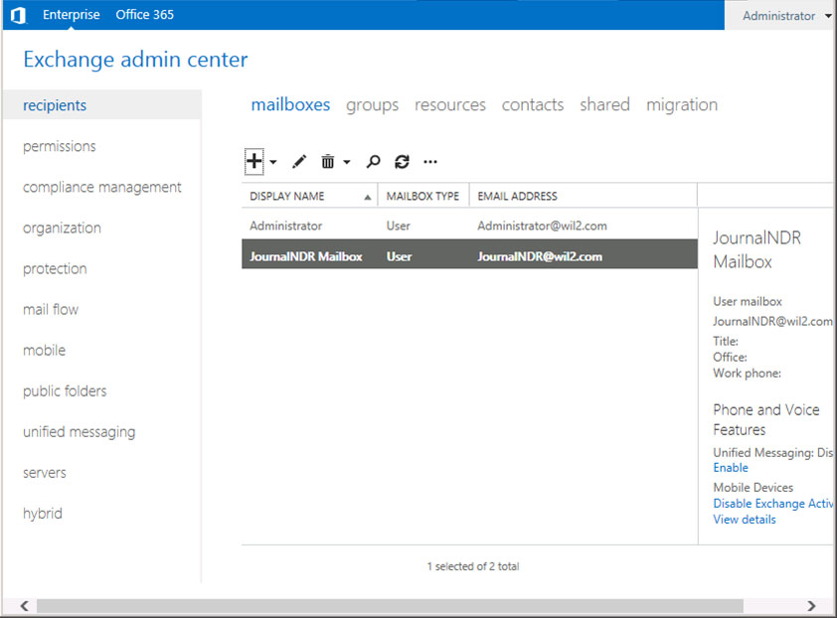The image size is (837, 618).
Task: Select the mailboxes tab
Action: click(x=290, y=104)
